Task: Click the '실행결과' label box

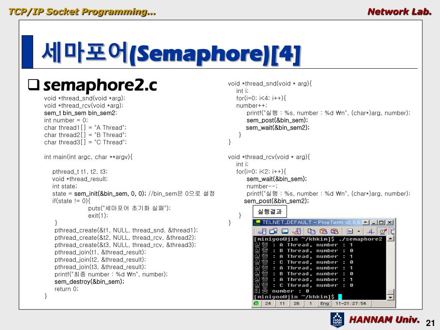Action: pos(270,211)
